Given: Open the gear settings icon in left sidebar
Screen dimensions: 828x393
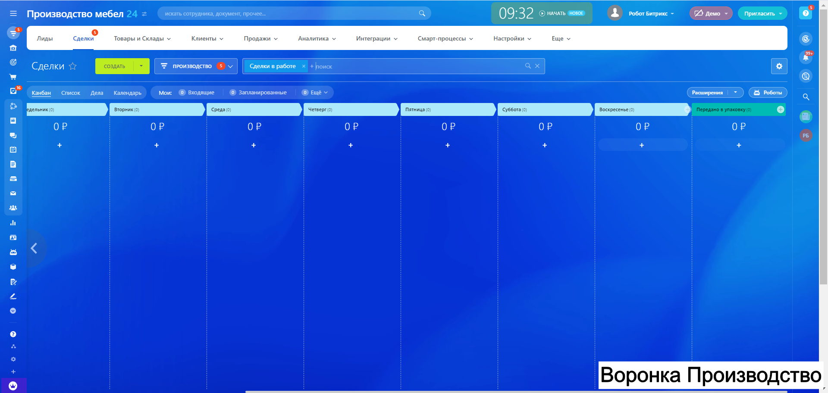Looking at the screenshot, I should point(13,359).
